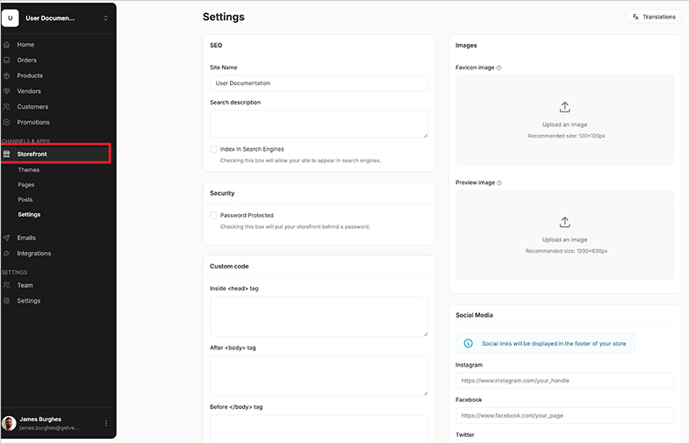Click the Translations language icon

(636, 17)
